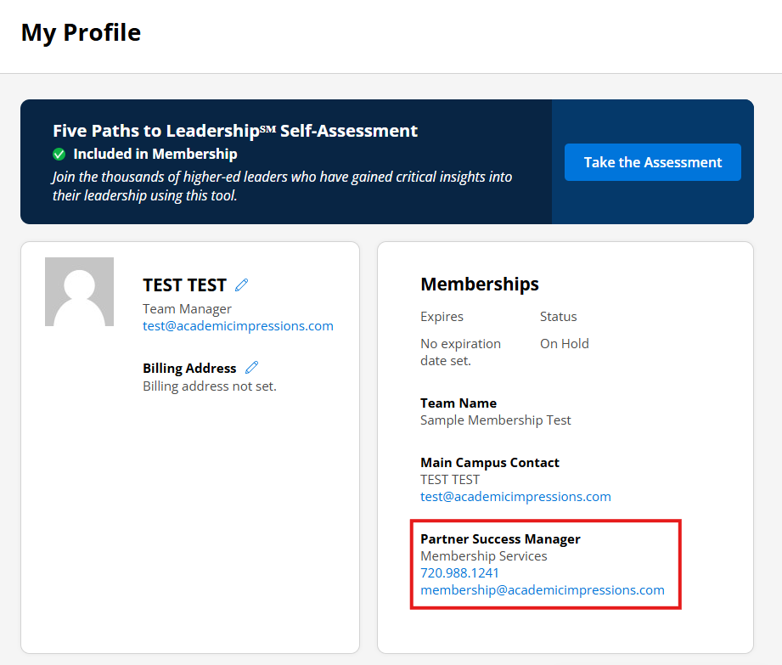Click the green checkmark icon in the banner
Screen dimensions: 782x665
pos(59,155)
